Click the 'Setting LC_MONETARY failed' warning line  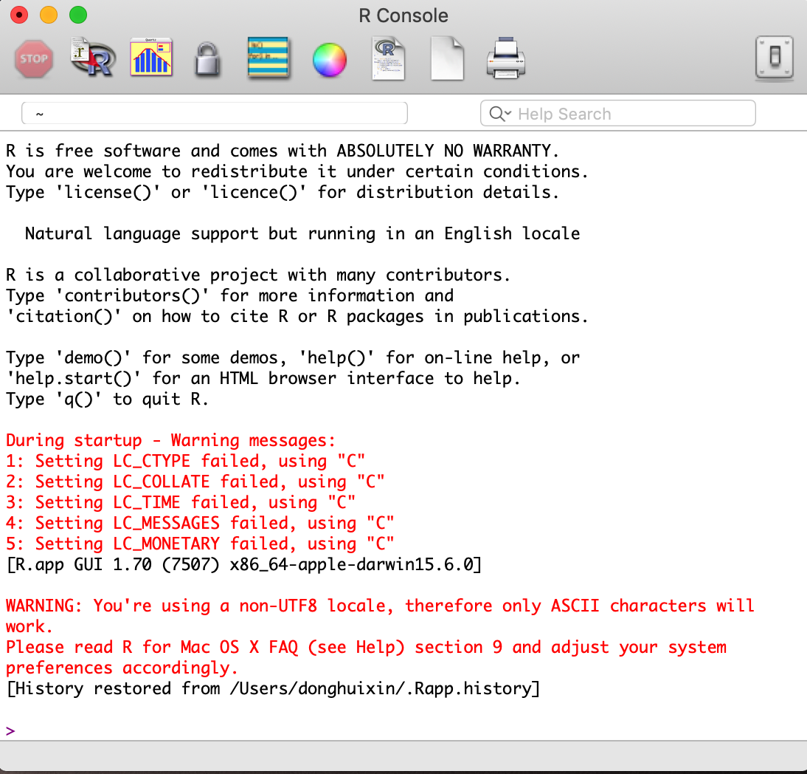(x=200, y=544)
